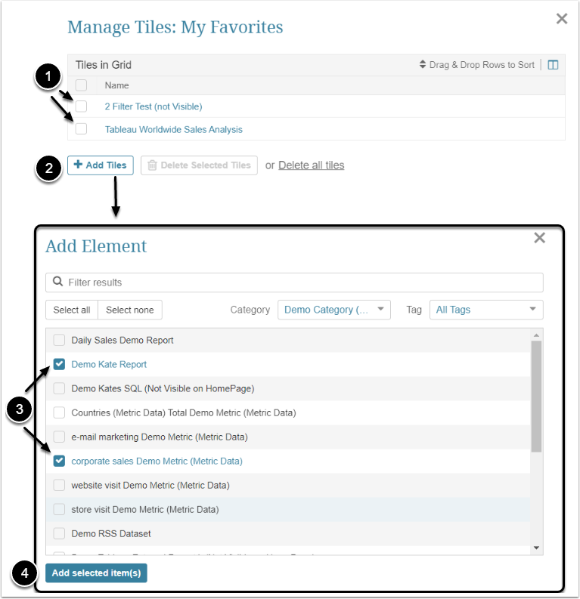Uncheck the Demo Kate Report checkbox

(59, 364)
